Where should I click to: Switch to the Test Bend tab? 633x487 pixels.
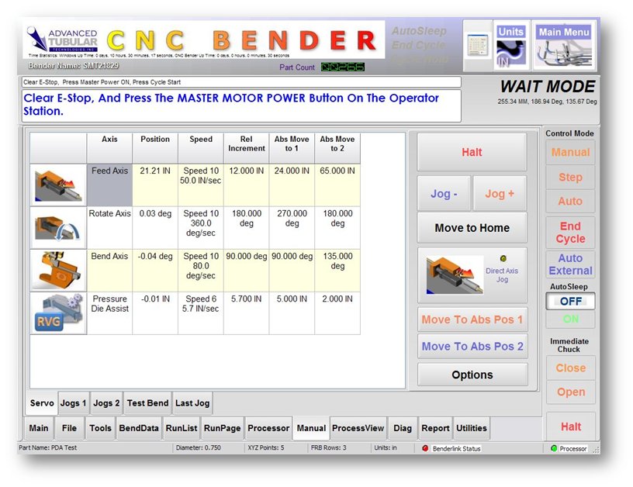click(x=147, y=403)
